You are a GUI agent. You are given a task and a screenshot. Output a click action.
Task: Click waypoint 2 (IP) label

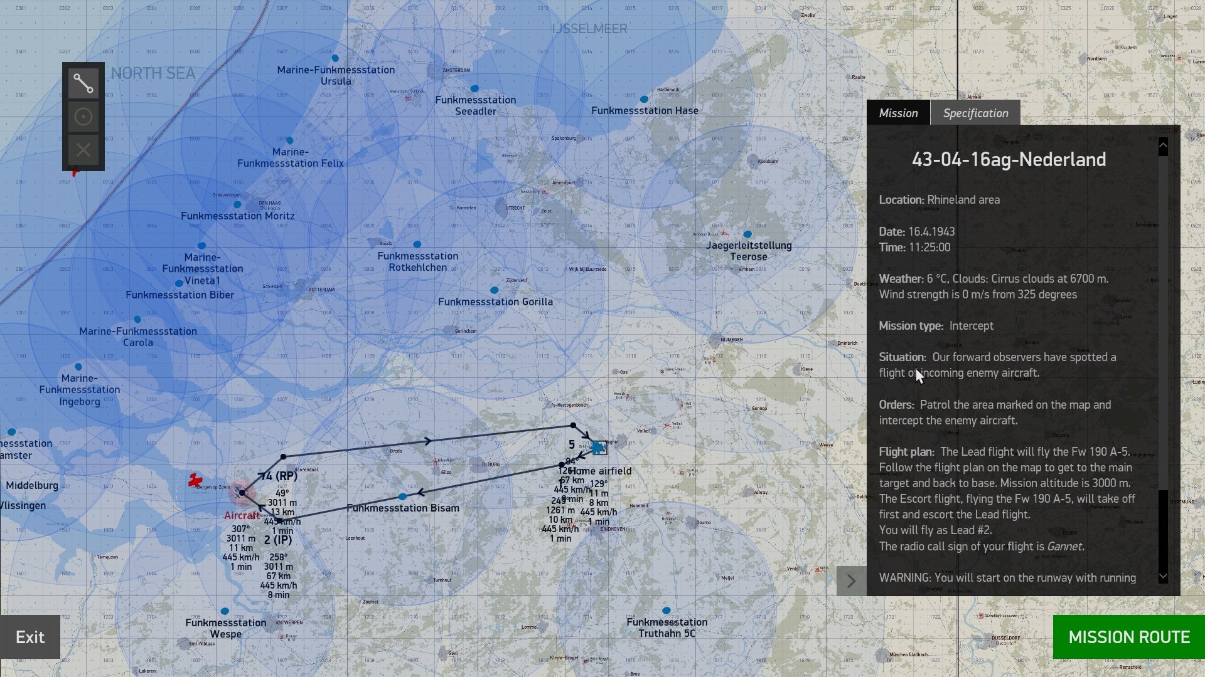point(278,540)
